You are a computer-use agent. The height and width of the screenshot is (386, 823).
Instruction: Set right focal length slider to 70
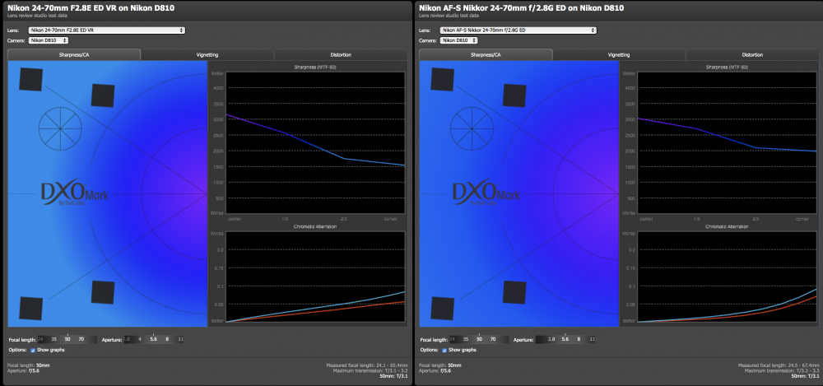point(492,340)
